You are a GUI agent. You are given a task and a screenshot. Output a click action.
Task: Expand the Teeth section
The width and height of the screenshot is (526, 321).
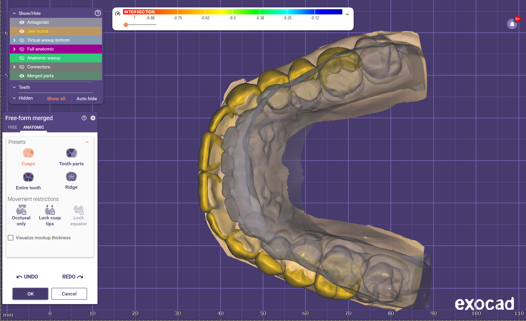14,87
